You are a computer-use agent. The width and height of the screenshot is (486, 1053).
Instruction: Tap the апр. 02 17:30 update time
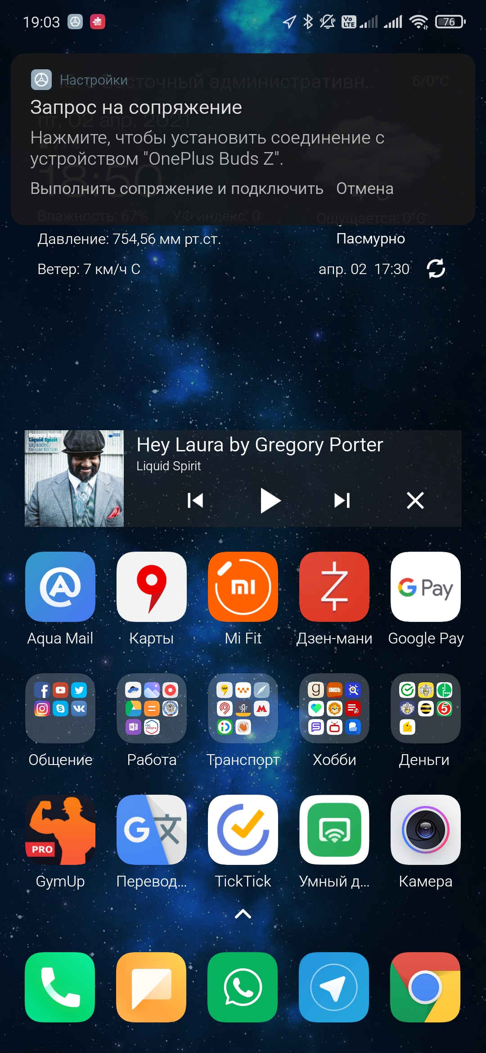364,269
